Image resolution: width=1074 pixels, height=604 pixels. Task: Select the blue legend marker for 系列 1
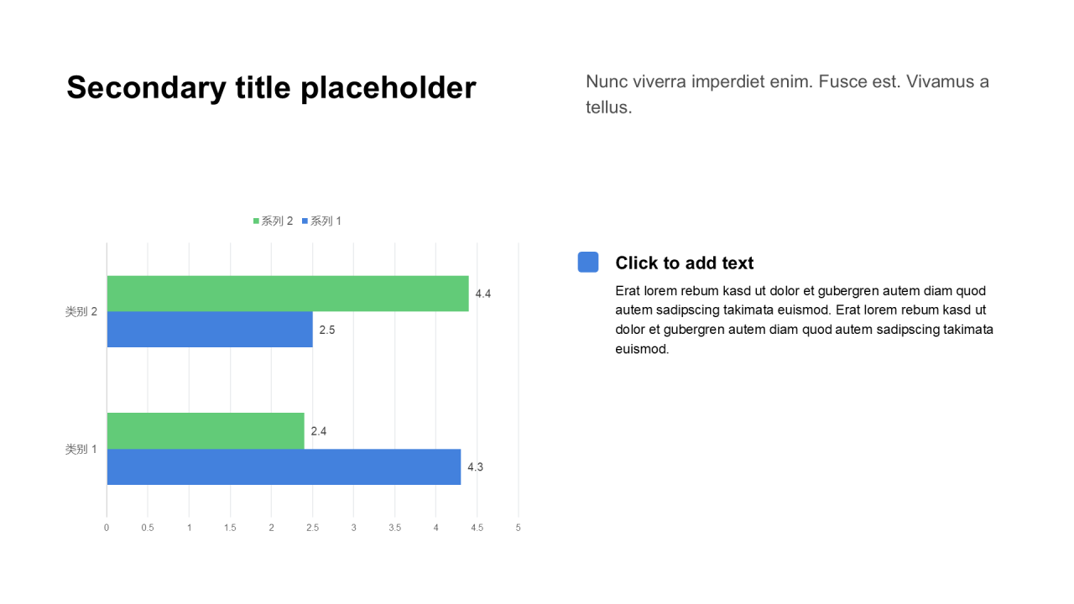[305, 221]
